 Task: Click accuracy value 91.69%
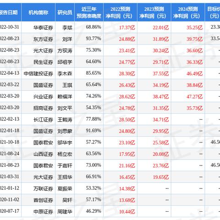93,131
